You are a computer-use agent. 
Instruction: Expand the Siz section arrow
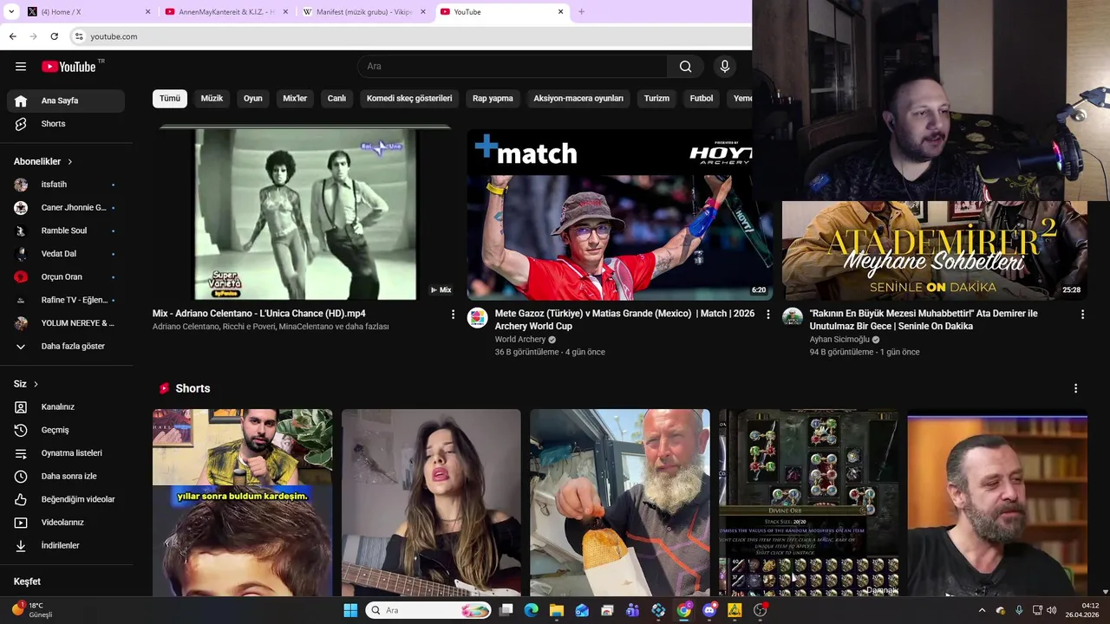(x=36, y=384)
